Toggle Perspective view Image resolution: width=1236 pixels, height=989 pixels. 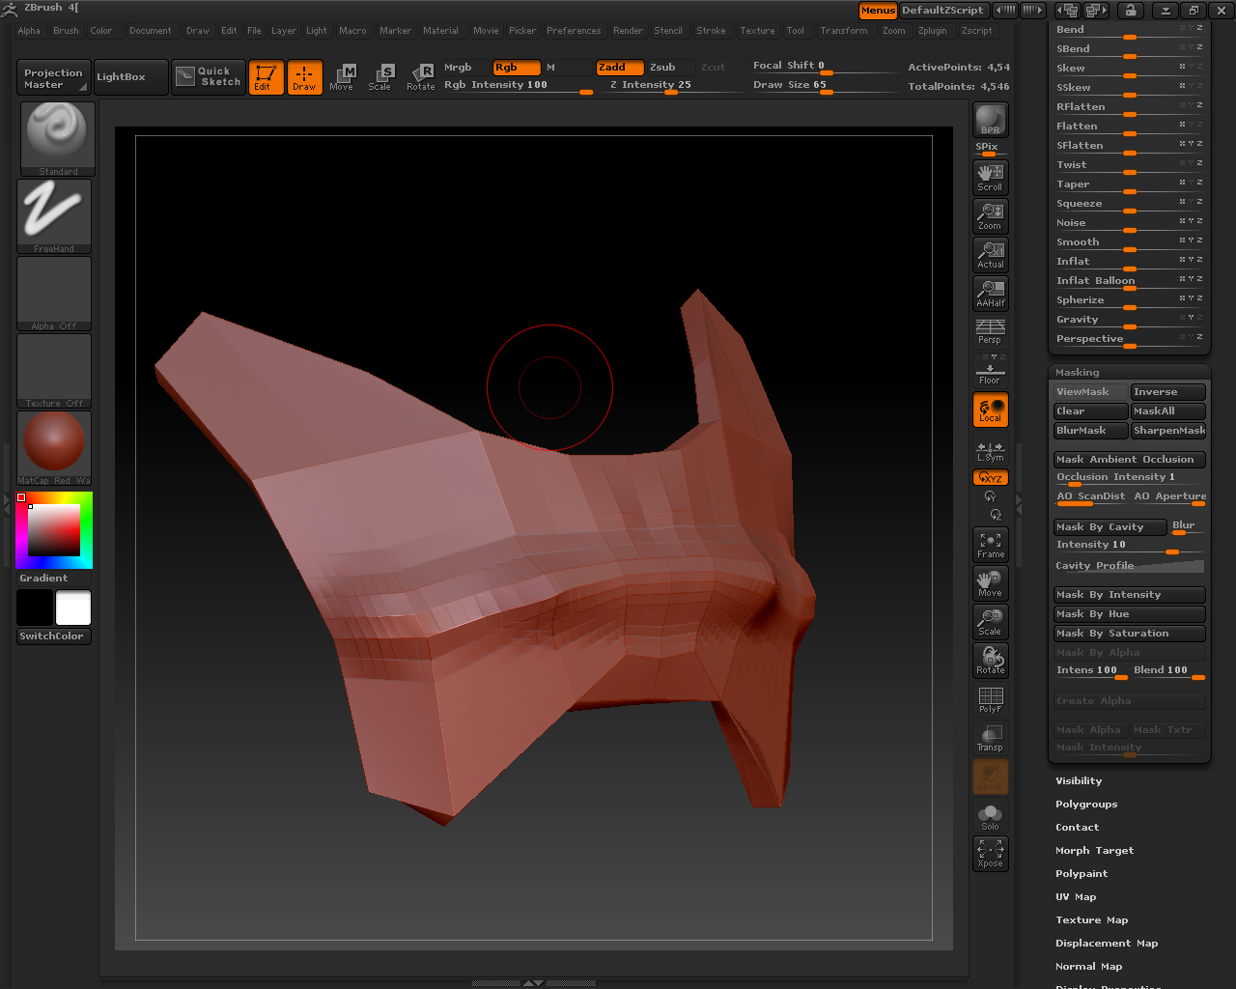tap(990, 331)
